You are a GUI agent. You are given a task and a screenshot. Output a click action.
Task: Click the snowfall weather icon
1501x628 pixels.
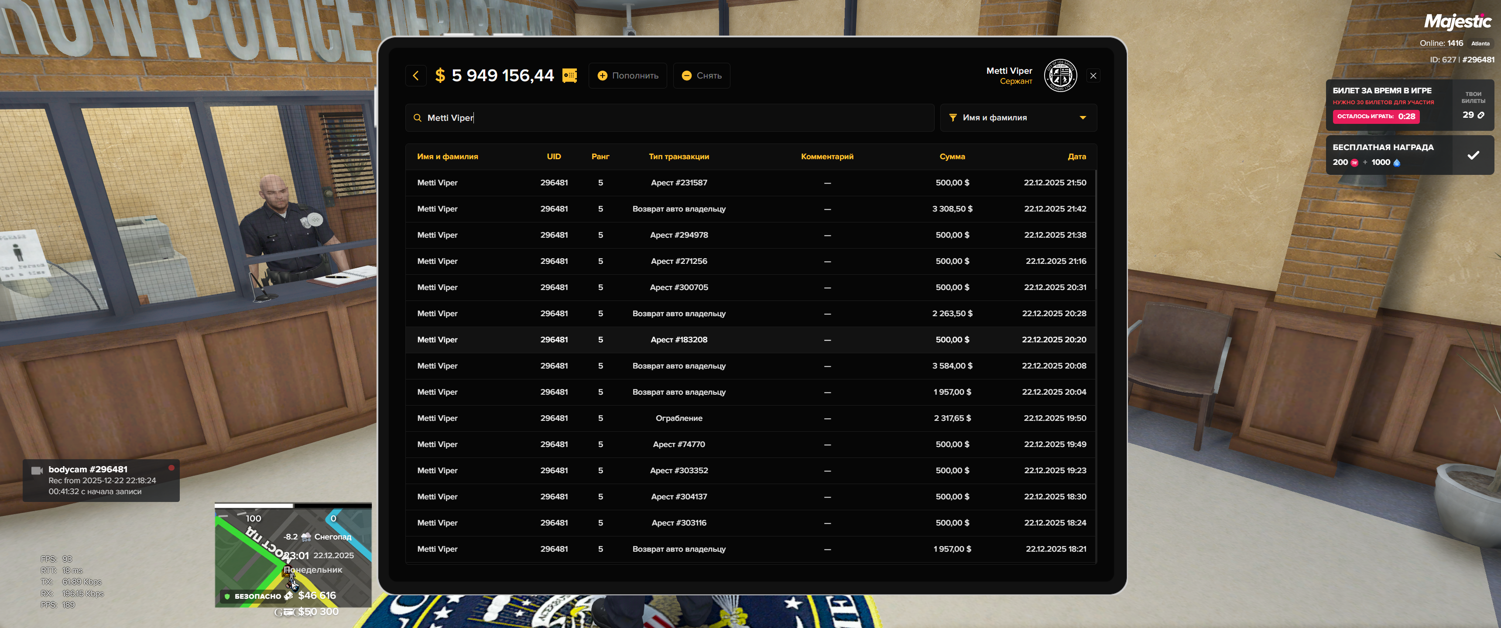[306, 537]
